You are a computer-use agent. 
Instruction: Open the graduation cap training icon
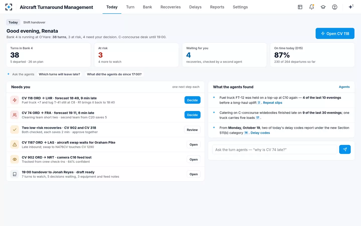pyautogui.click(x=323, y=7)
